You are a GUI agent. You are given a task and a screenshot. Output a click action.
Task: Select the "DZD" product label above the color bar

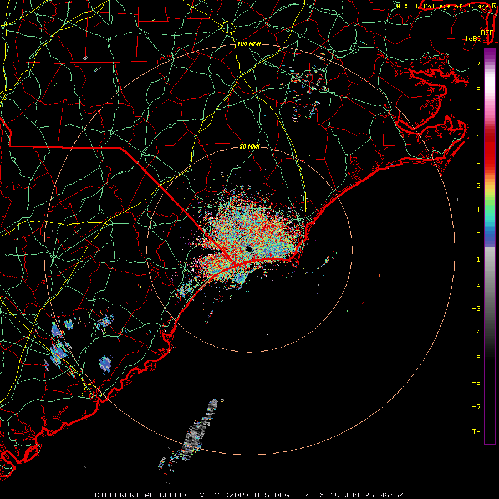(487, 33)
